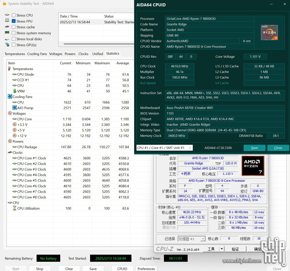
Task: Click the lightning icon beside +12 V
Action: [14, 135]
